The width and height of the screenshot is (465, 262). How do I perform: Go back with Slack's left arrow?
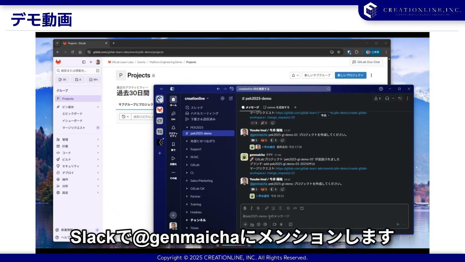coord(218,89)
